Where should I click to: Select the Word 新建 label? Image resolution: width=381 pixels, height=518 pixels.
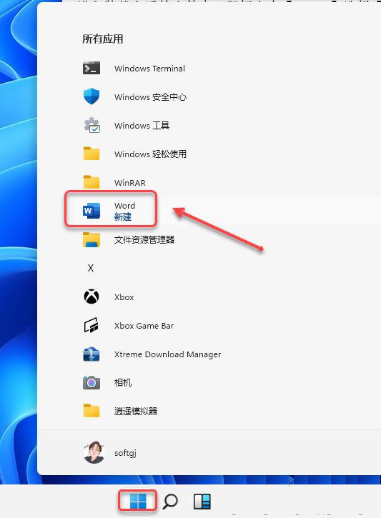[x=123, y=217]
